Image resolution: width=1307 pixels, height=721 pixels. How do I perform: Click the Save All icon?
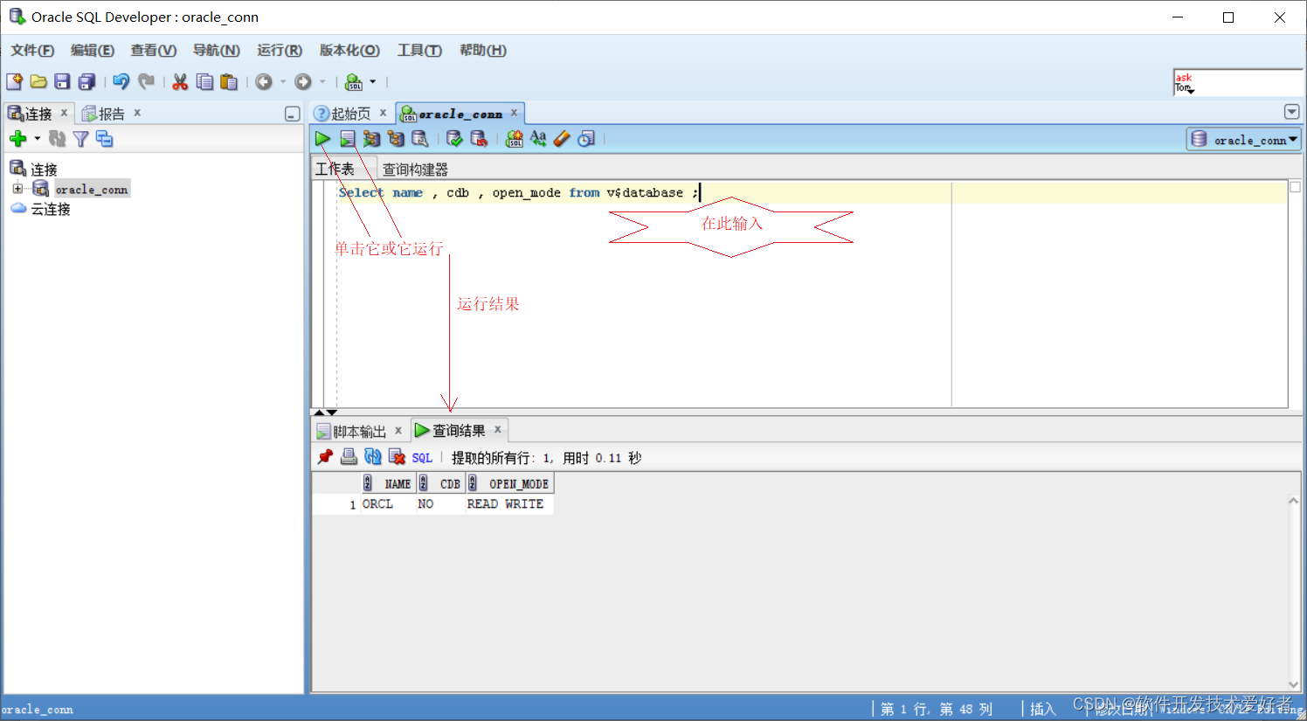(x=86, y=81)
